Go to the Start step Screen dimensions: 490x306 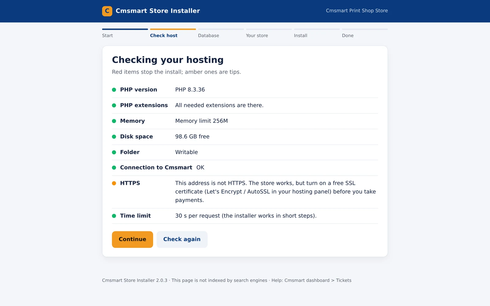point(125,33)
